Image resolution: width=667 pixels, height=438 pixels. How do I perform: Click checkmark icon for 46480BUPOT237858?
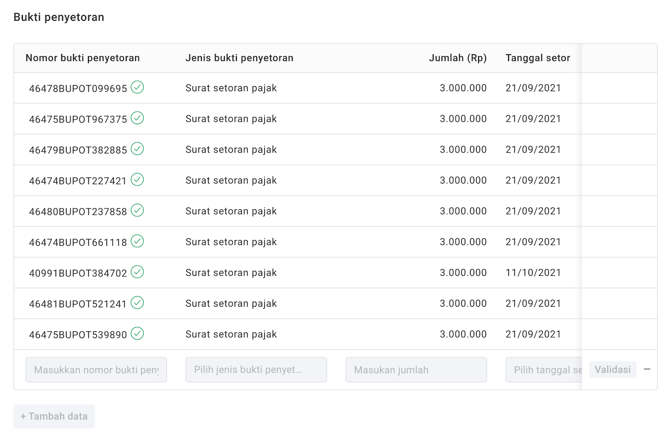click(x=137, y=210)
